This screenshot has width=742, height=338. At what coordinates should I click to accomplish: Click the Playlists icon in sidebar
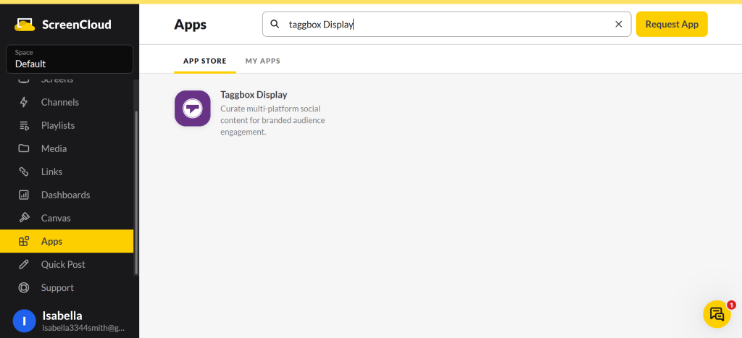coord(24,125)
